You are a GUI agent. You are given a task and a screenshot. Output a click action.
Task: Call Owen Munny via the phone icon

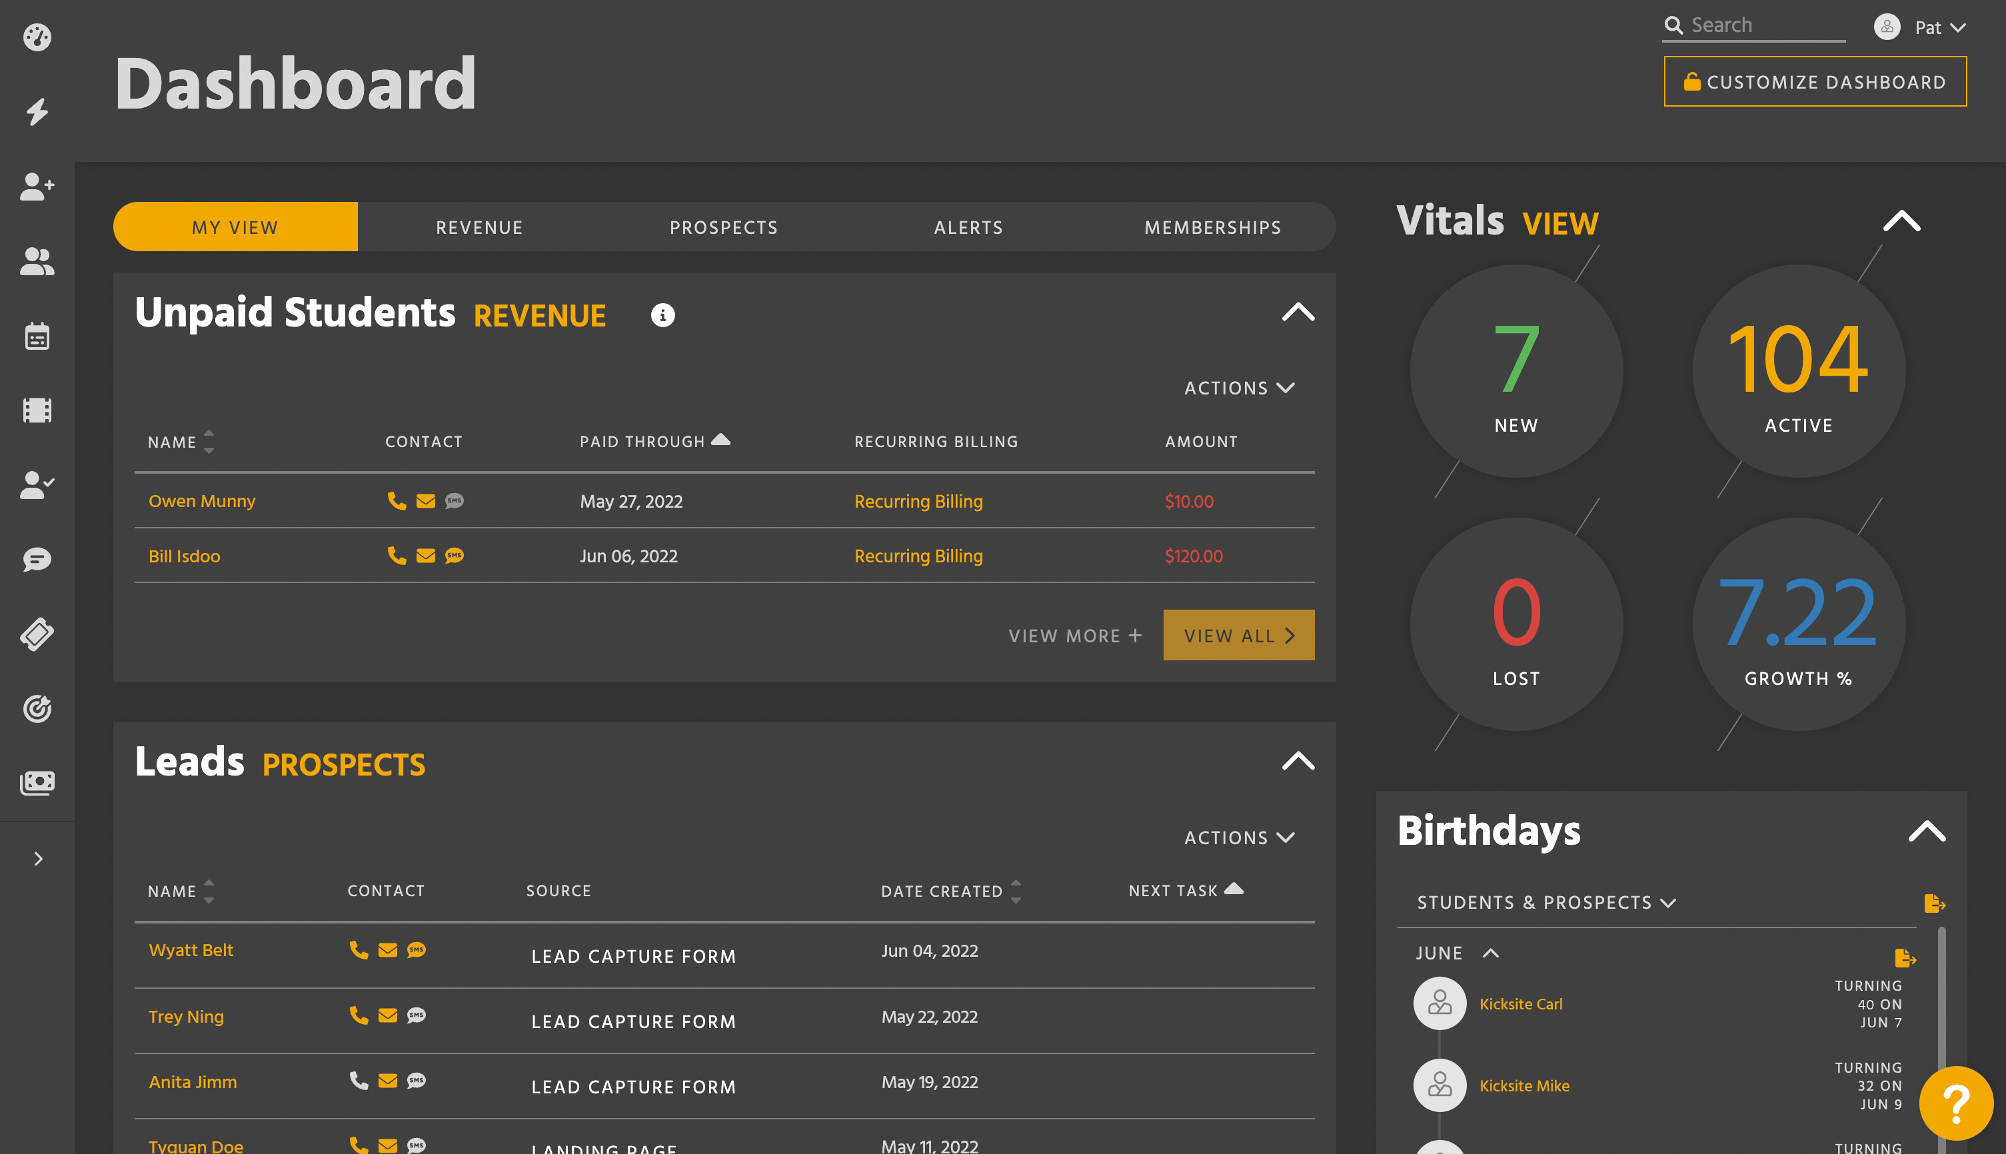coord(397,501)
